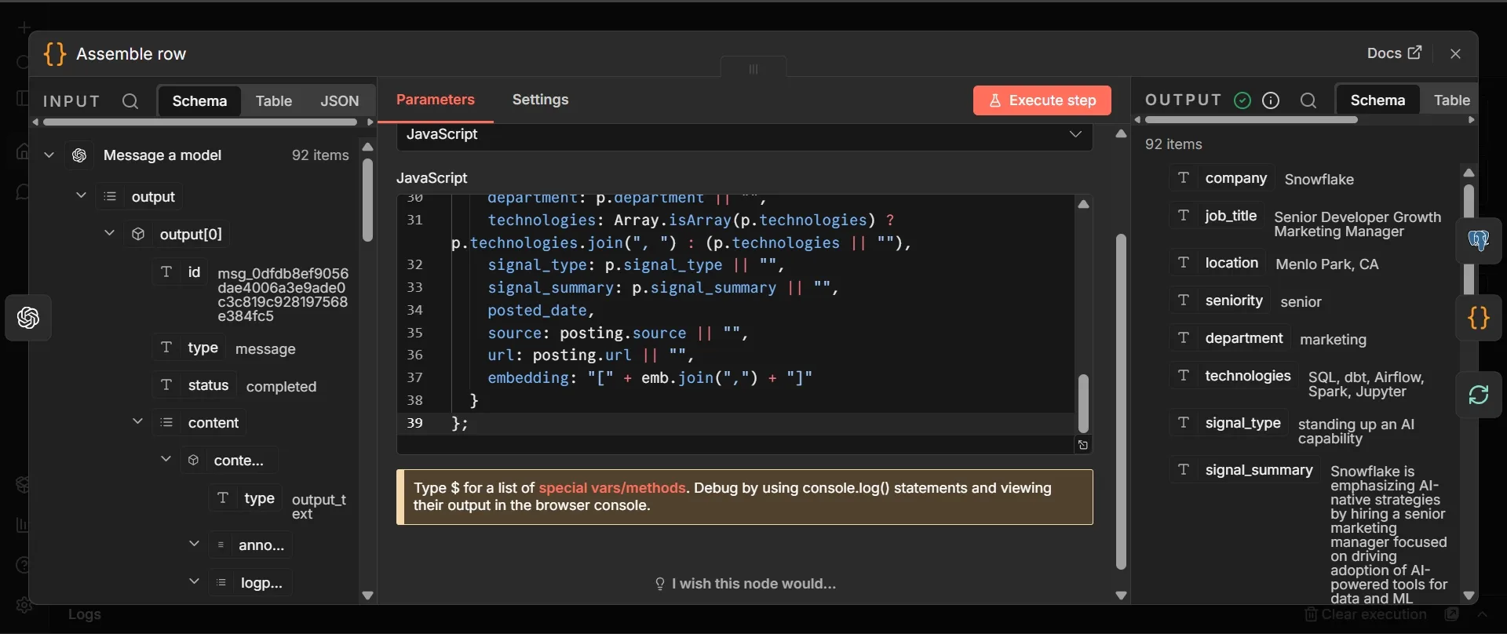
Task: Click the cube icon beside output[0]
Action: [138, 235]
